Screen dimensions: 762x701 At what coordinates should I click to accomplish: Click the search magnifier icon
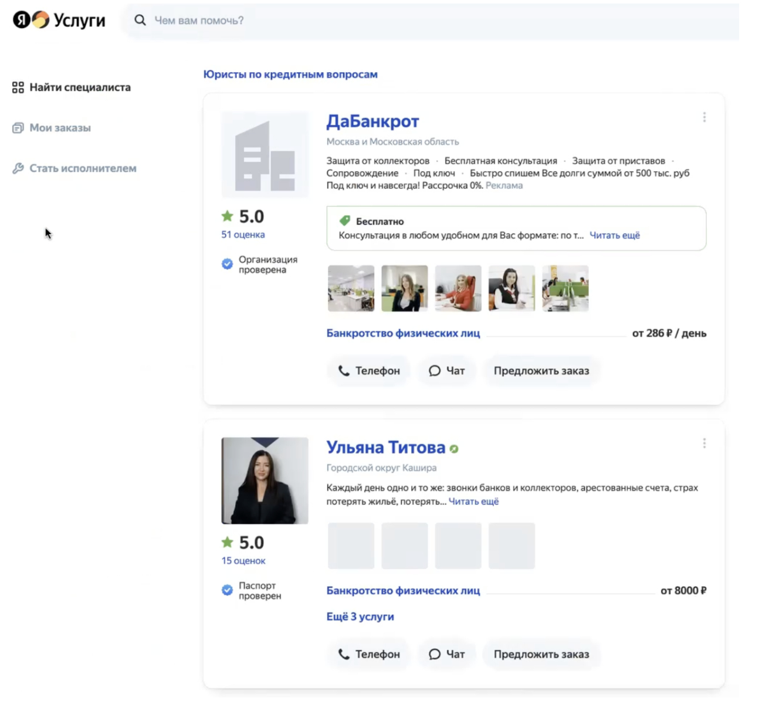point(140,20)
